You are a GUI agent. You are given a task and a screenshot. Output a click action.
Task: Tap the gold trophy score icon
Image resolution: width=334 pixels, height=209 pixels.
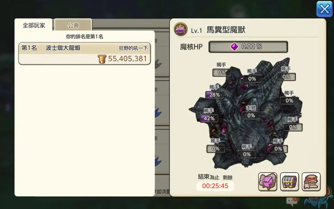102,59
